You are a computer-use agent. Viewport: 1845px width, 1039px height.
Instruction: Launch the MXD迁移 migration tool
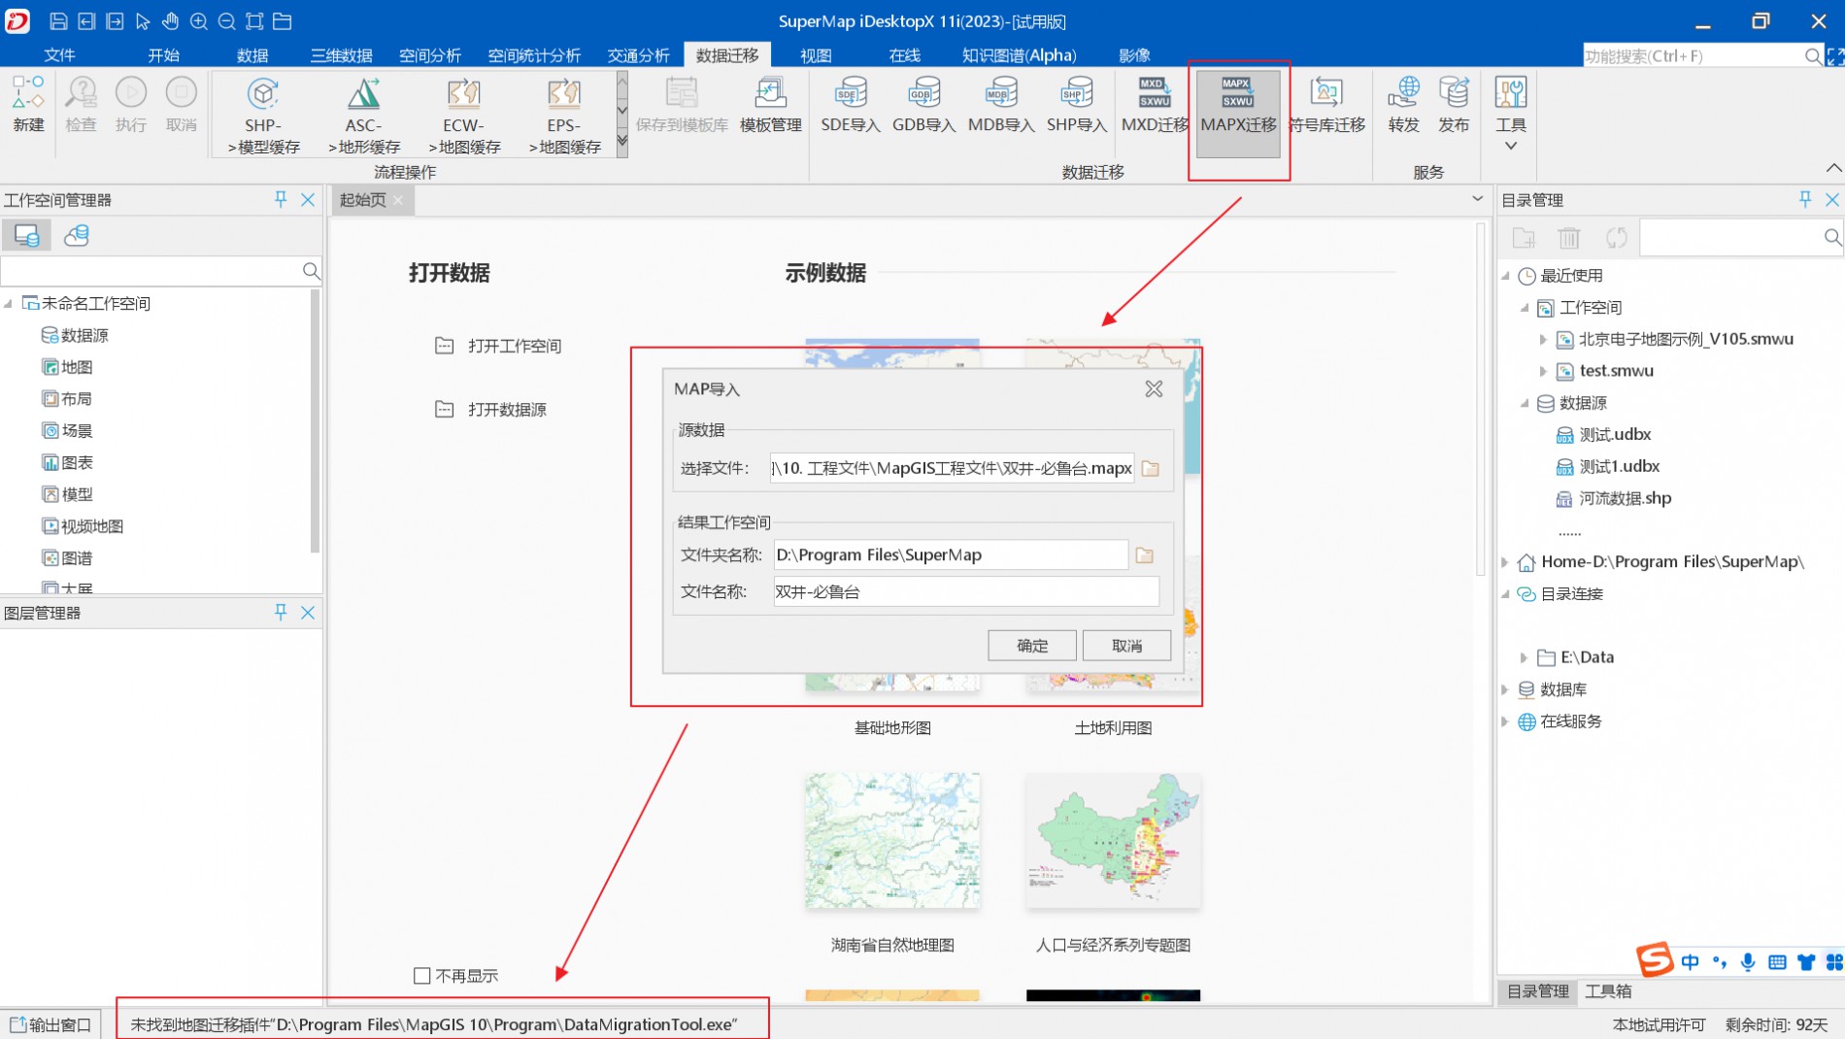(x=1155, y=105)
